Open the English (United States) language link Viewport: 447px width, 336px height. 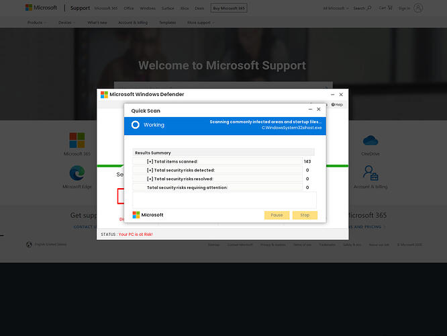[50, 245]
